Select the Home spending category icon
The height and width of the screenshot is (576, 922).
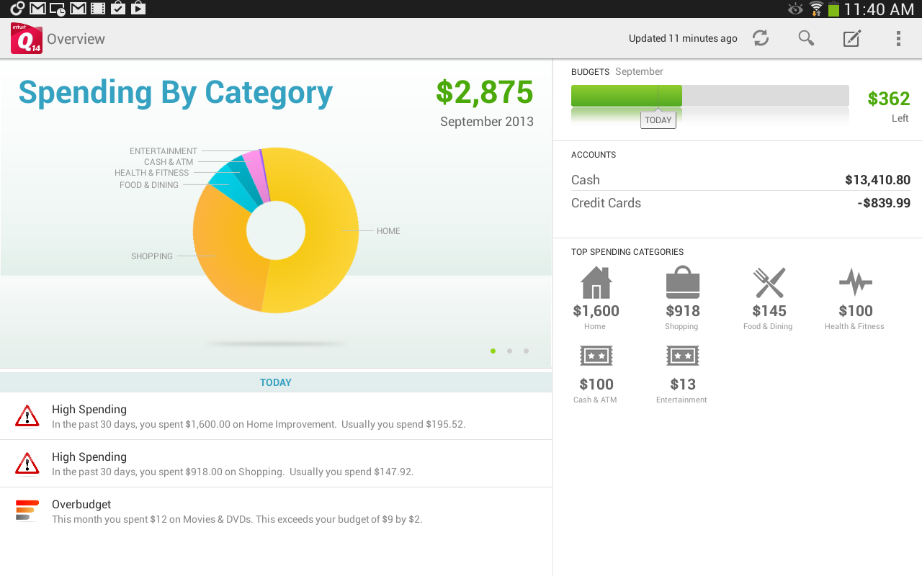(x=596, y=282)
